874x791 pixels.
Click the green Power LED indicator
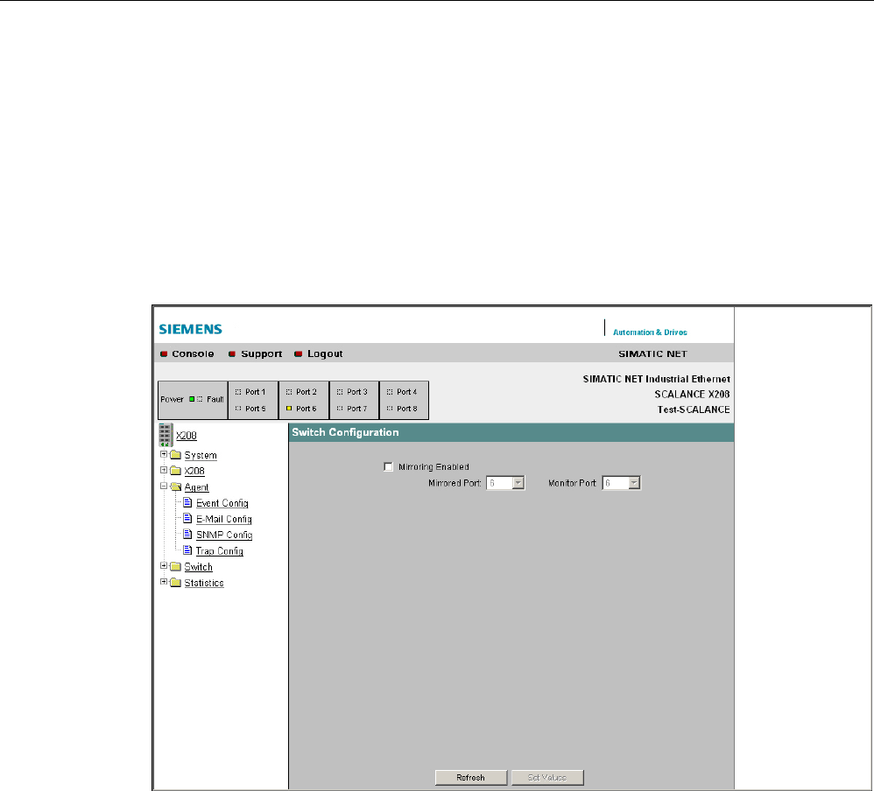click(x=192, y=399)
